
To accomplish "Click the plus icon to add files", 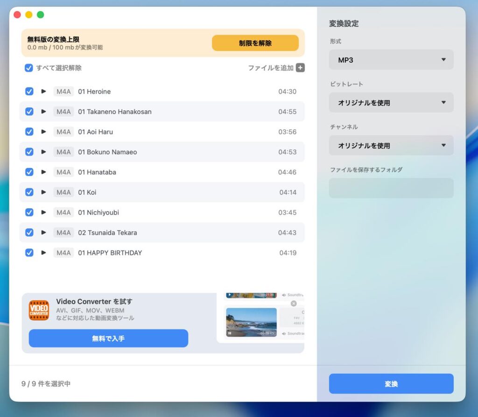I will tap(300, 68).
